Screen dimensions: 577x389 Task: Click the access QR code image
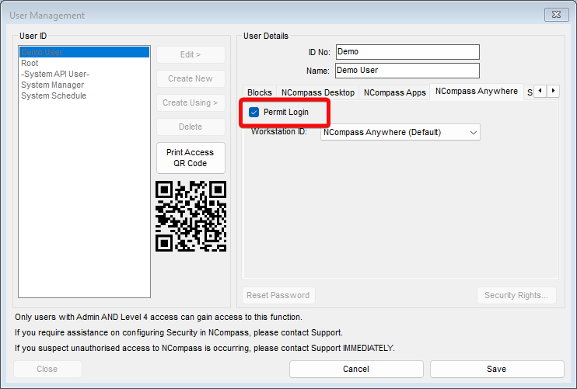191,216
